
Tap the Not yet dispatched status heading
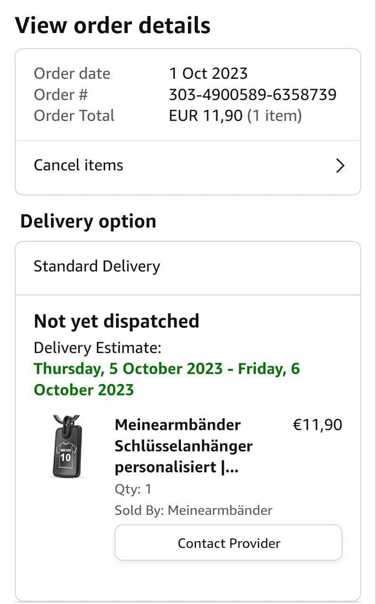(x=116, y=321)
